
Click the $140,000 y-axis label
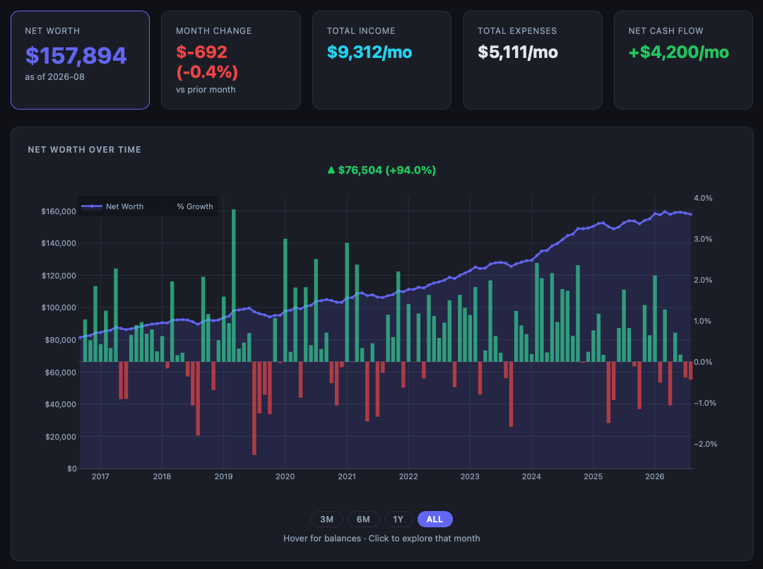[x=59, y=243]
